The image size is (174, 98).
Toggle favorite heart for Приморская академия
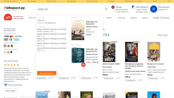point(141,80)
